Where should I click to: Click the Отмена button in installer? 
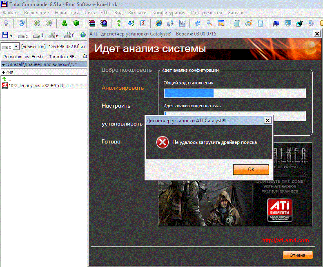[297, 255]
